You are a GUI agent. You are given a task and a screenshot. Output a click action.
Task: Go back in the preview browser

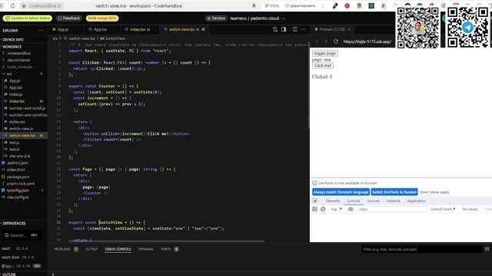(x=317, y=41)
